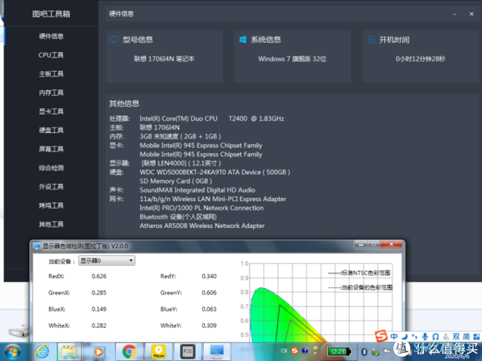Click the Action Center flag tray icon
The image size is (482, 361).
tap(386, 352)
